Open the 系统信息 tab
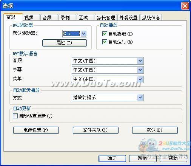This screenshot has width=191, height=166. [x=151, y=17]
